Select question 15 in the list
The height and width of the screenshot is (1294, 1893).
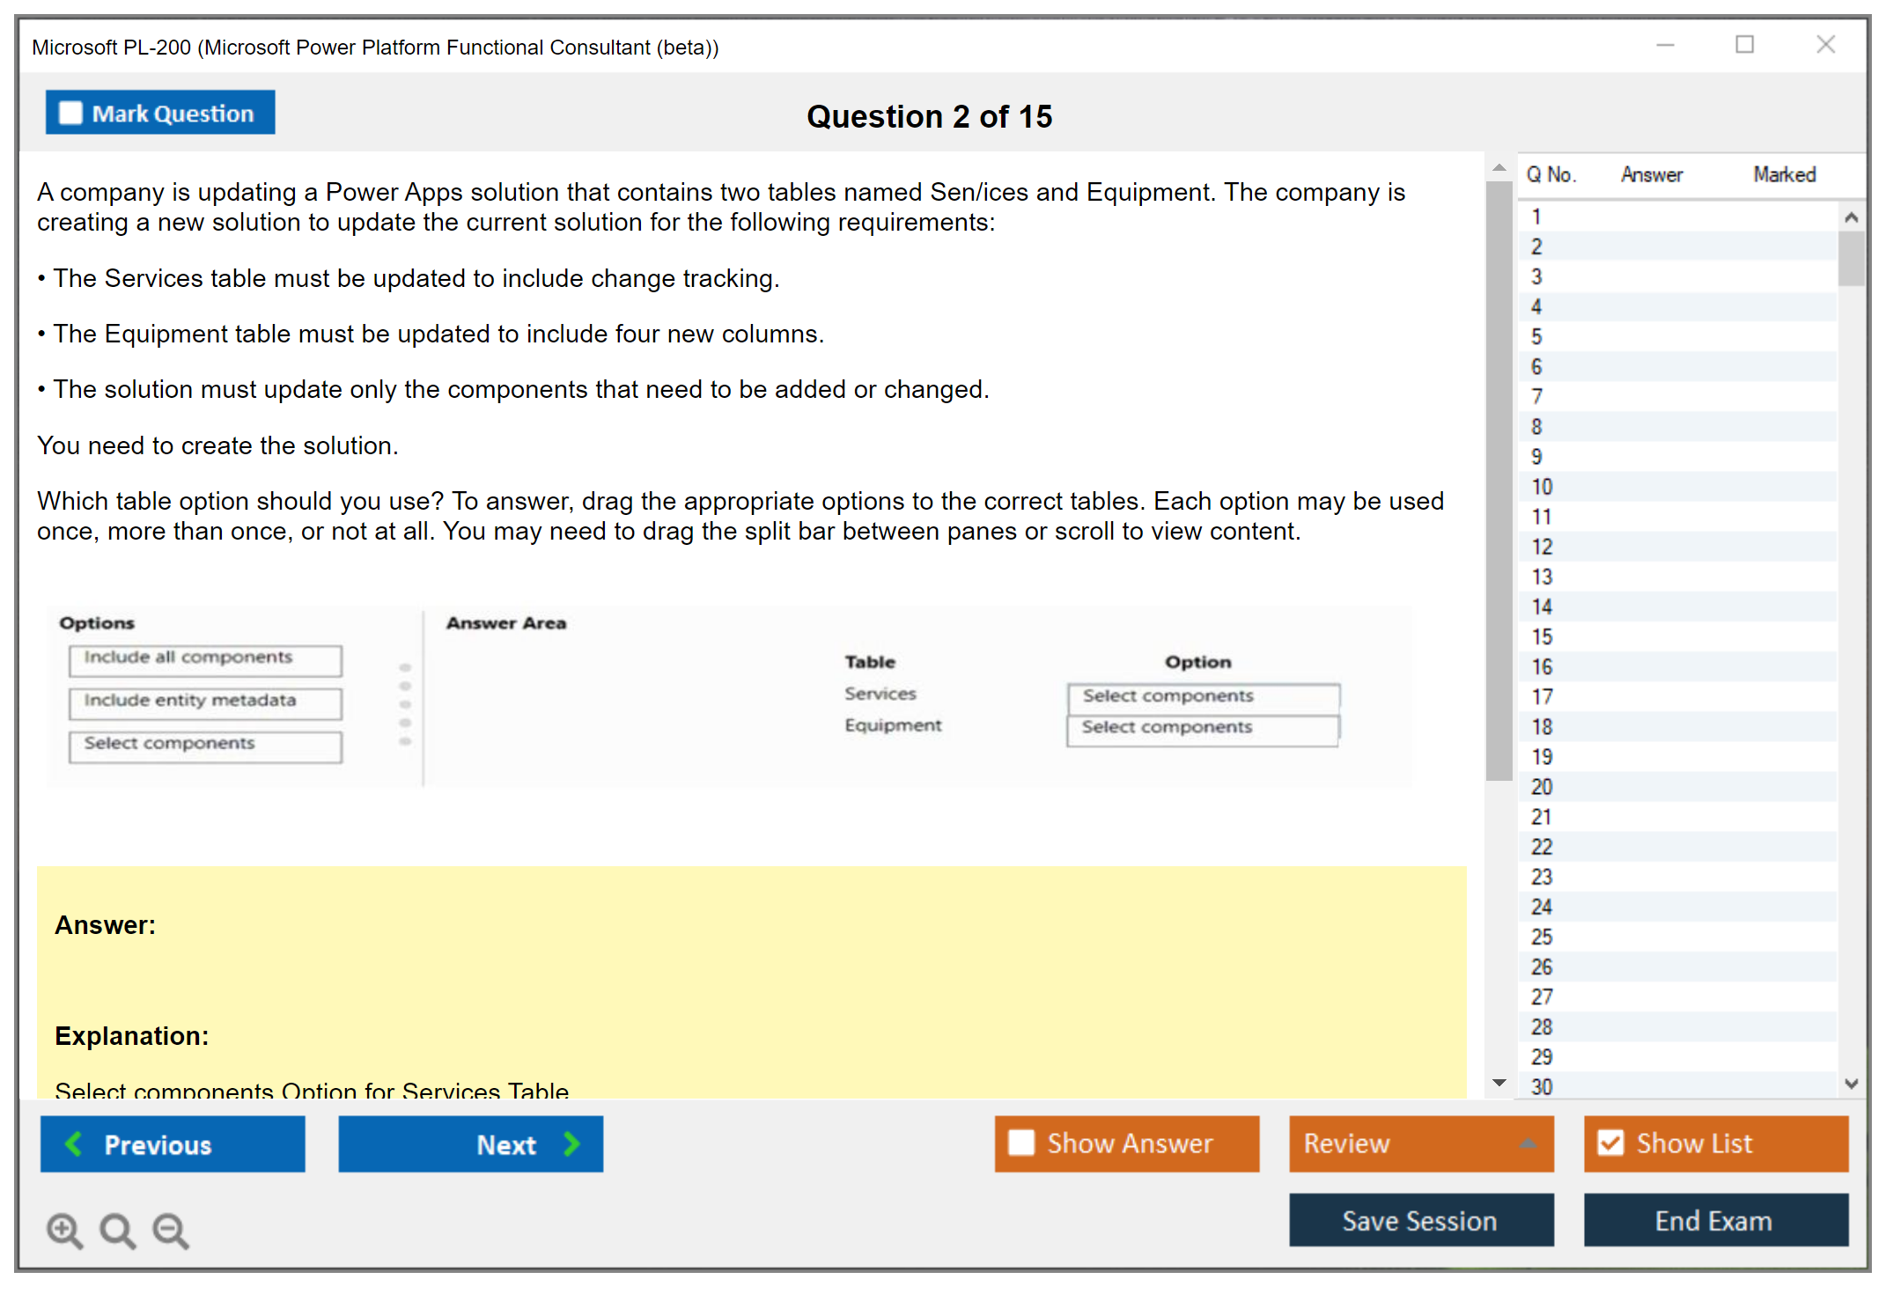[x=1542, y=636]
